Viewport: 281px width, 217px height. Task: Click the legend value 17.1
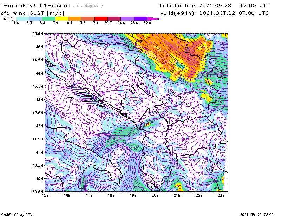click(x=95, y=23)
